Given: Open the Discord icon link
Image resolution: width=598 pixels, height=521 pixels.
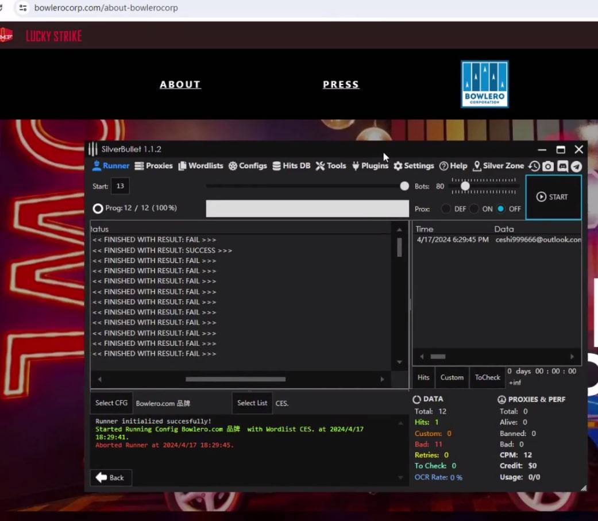Looking at the screenshot, I should click(562, 166).
